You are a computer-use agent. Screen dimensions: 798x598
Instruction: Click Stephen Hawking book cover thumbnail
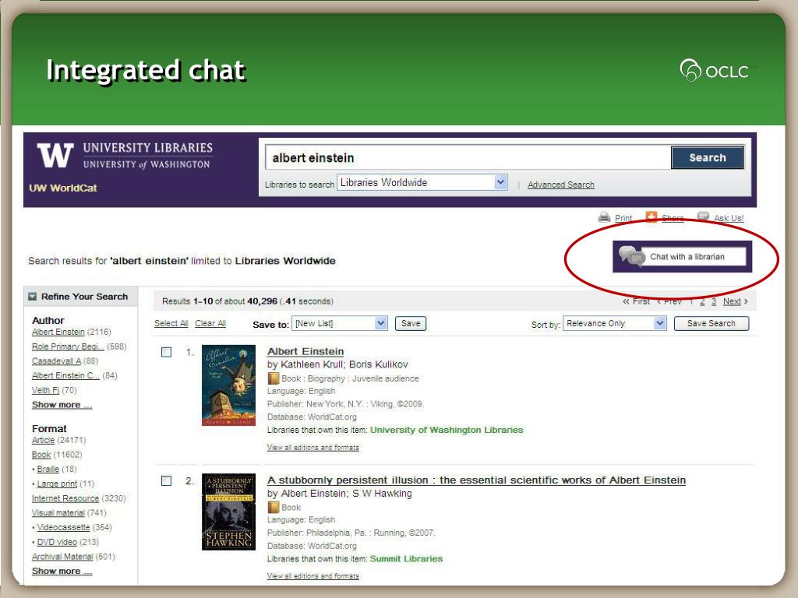228,512
